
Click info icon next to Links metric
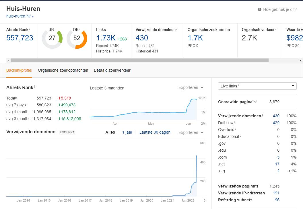coord(107,29)
